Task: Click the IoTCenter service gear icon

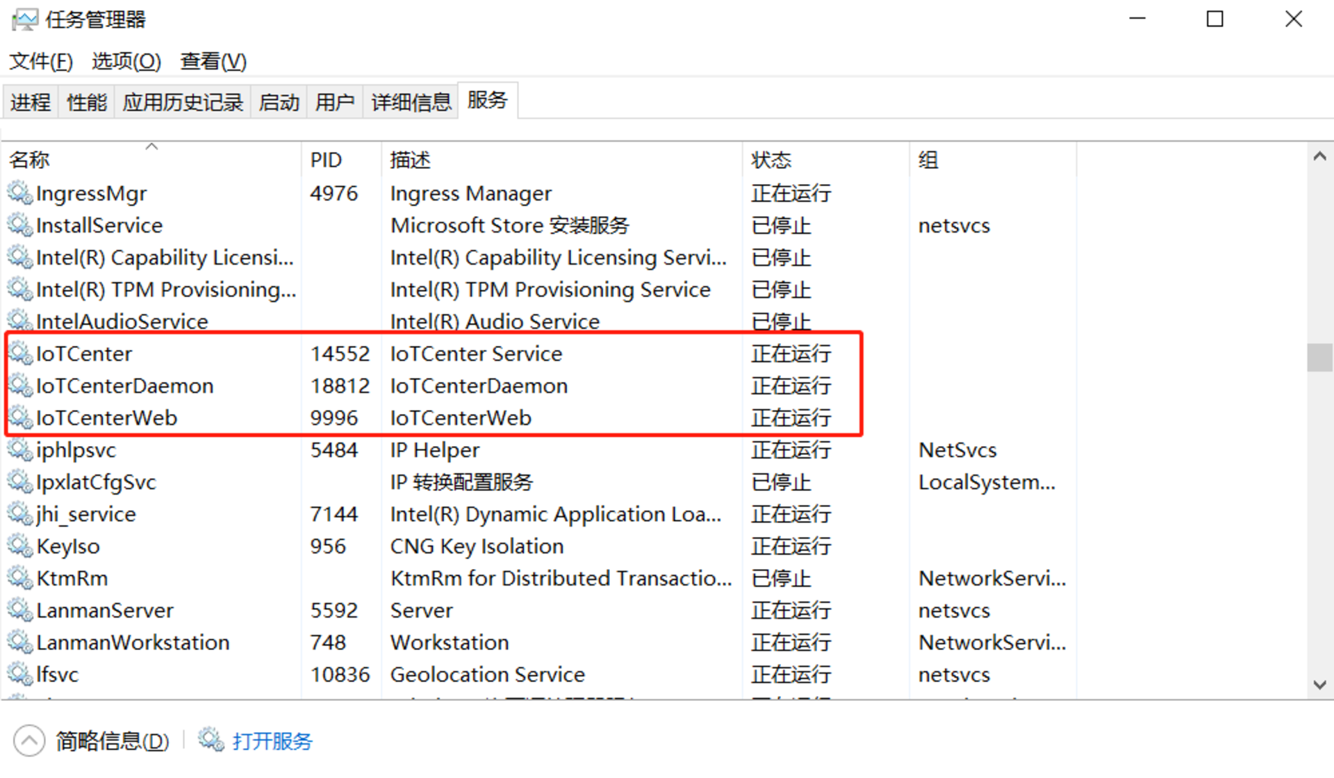Action: (x=20, y=354)
